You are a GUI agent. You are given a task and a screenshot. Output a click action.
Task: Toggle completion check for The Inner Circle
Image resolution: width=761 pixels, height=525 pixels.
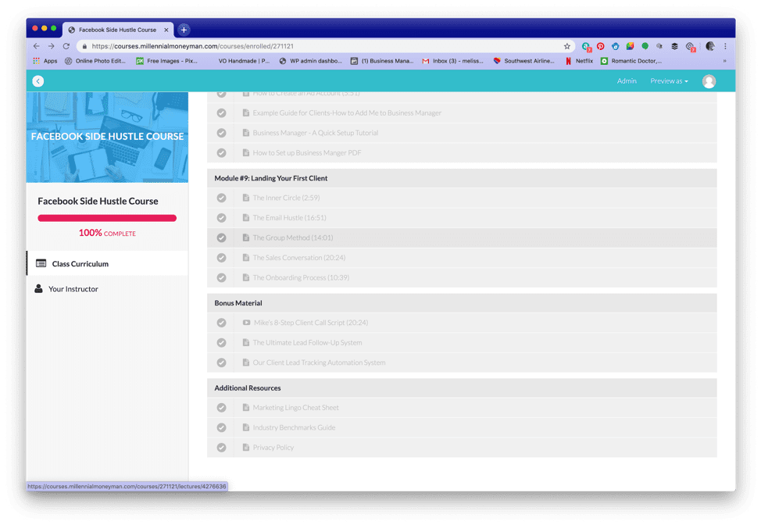click(x=221, y=198)
